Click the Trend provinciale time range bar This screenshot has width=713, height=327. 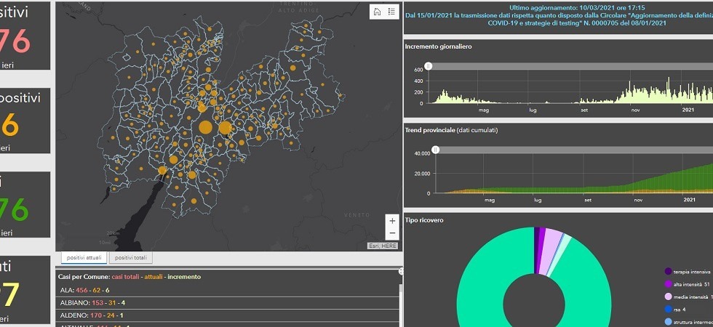(x=574, y=150)
